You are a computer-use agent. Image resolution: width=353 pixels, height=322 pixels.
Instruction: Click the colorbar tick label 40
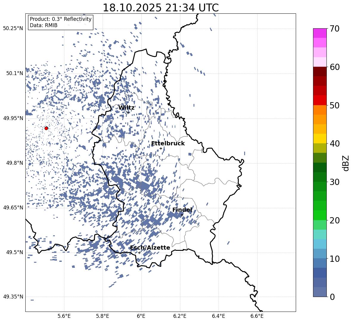click(x=335, y=144)
